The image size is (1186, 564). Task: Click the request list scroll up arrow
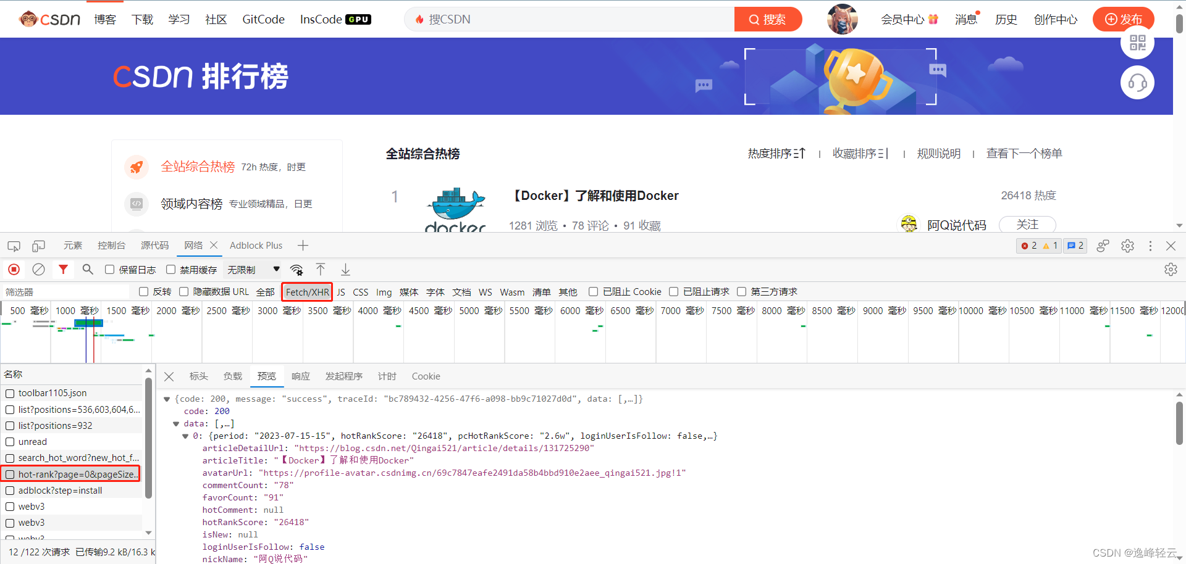point(148,370)
